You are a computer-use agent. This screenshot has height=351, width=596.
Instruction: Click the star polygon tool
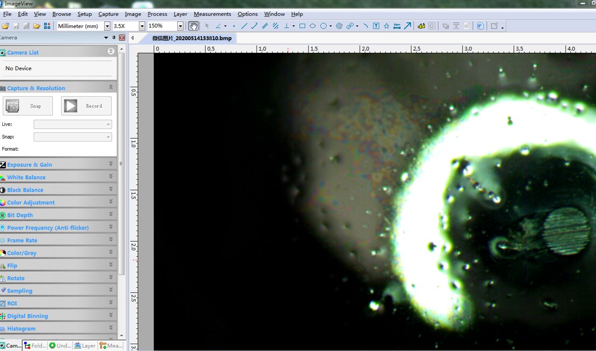(x=387, y=26)
